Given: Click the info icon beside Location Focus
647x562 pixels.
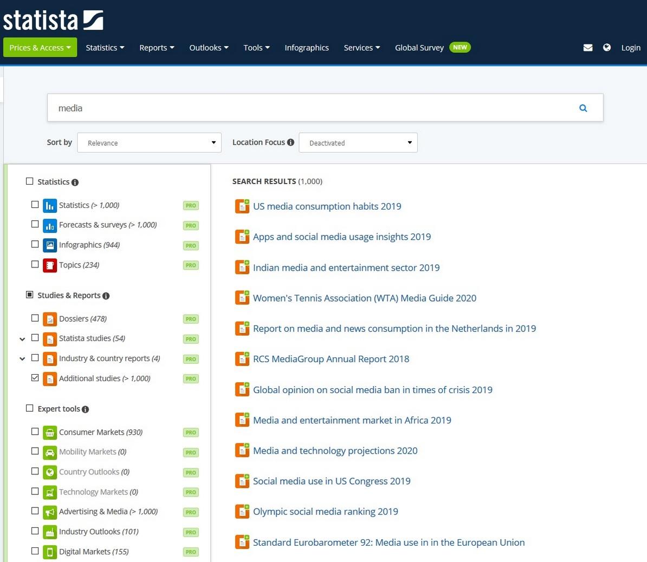Looking at the screenshot, I should 290,142.
